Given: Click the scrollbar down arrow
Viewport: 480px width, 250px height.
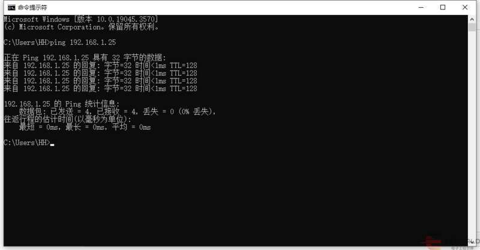Looking at the screenshot, I should [472, 242].
